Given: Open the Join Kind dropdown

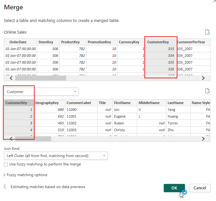Looking at the screenshot, I should click(56, 156).
